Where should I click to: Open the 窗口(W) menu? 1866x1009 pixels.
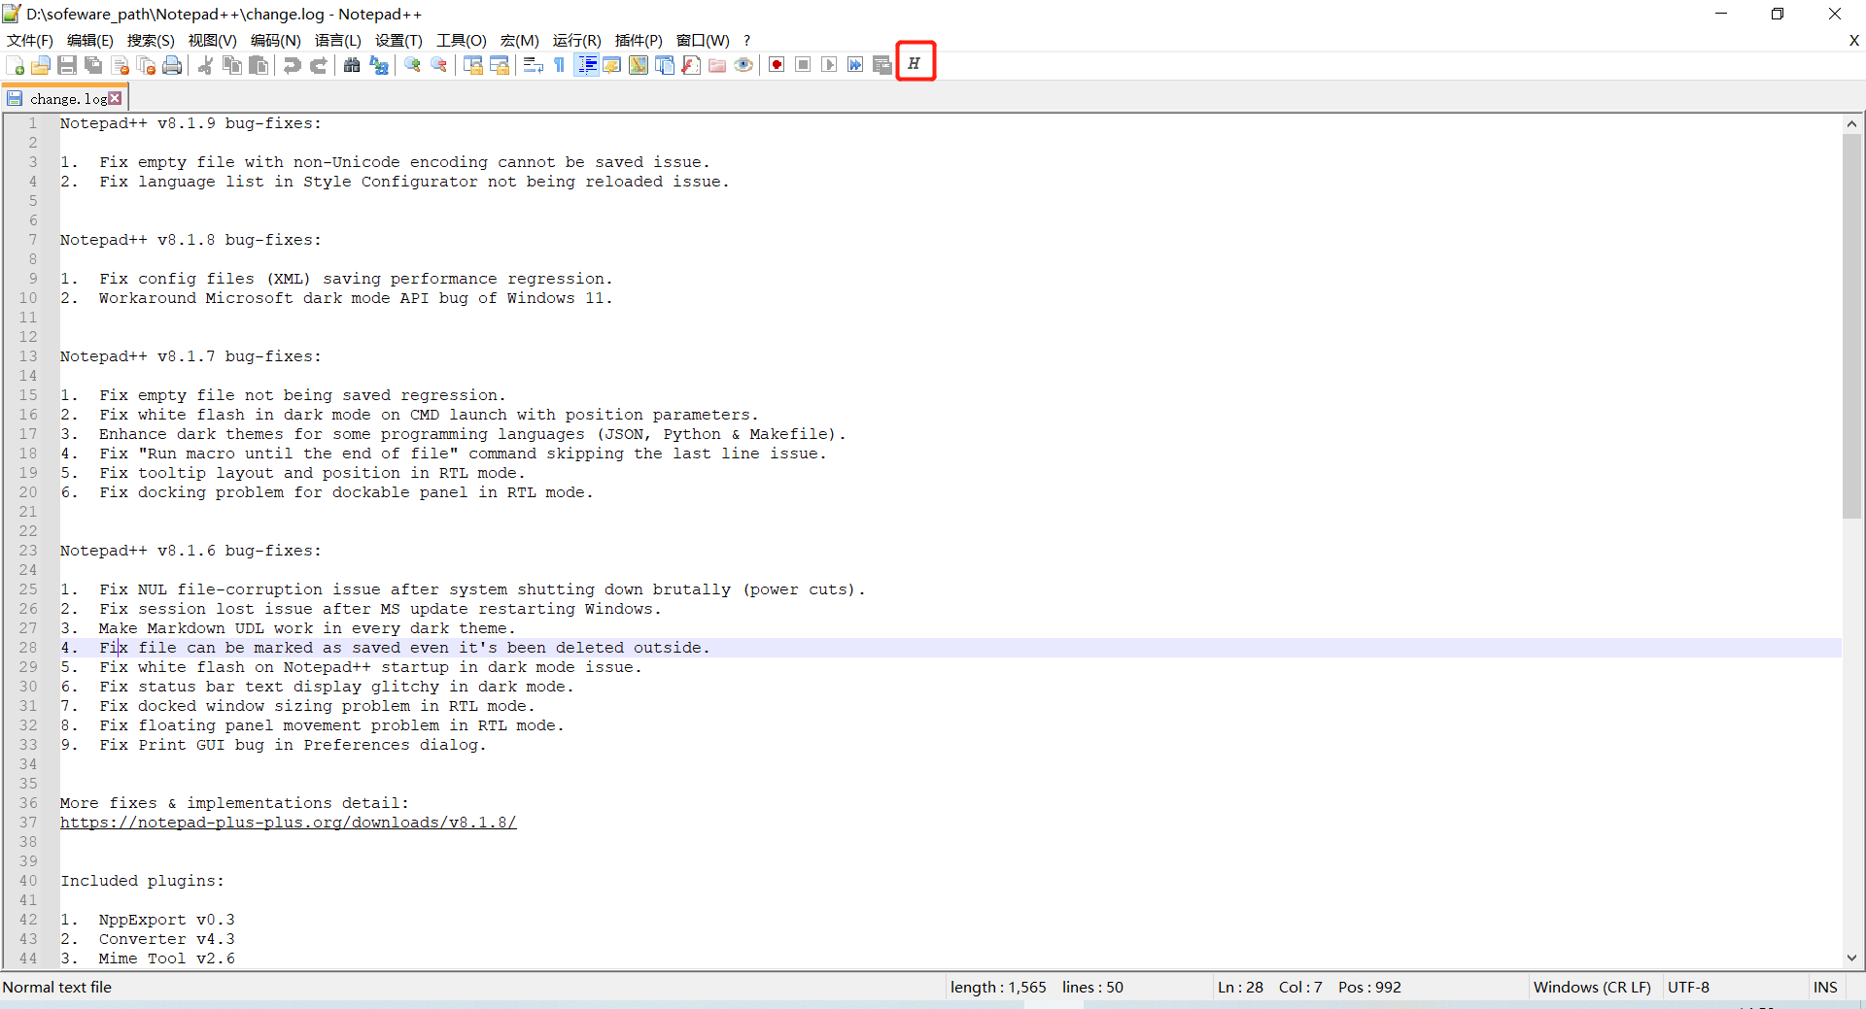703,40
